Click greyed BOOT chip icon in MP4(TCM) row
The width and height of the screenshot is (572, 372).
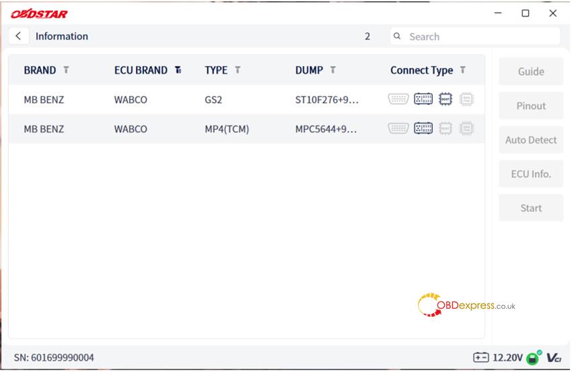click(445, 128)
